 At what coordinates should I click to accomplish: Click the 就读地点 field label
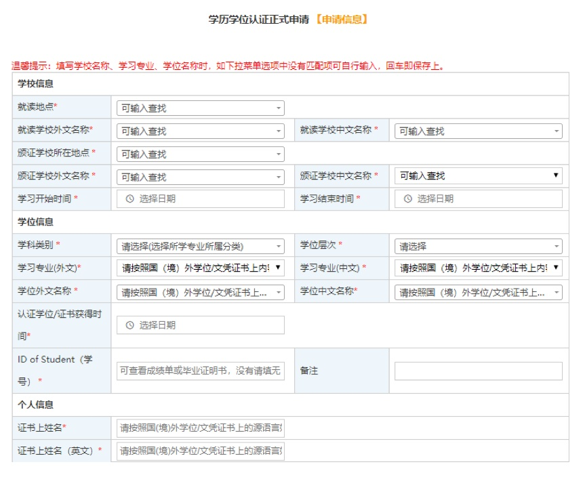click(36, 106)
